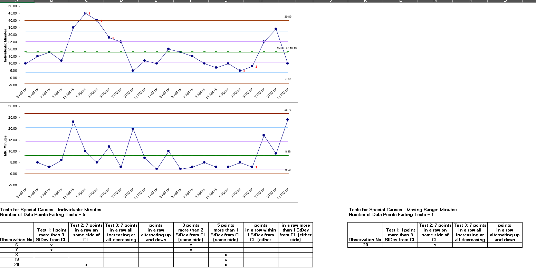Click the Tests for Special Causes Individuals heading
Image resolution: width=536 pixels, height=276 pixels.
pyautogui.click(x=52, y=209)
